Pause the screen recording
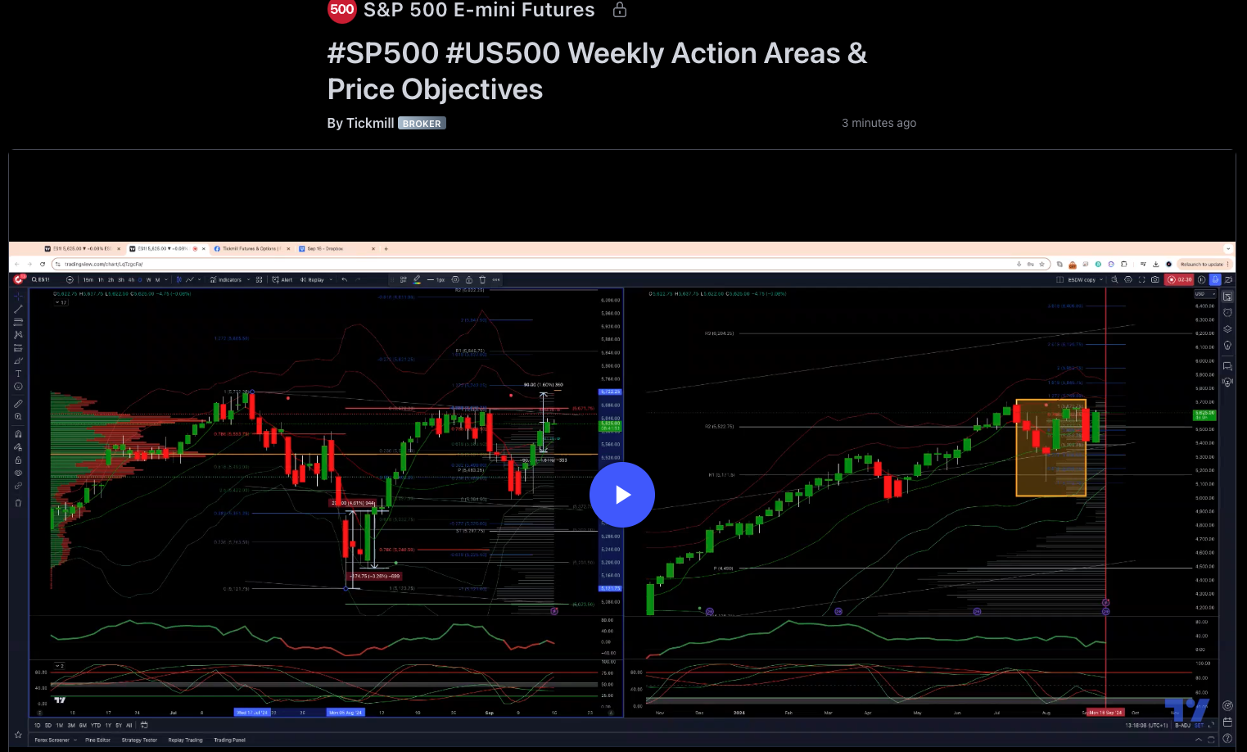The image size is (1247, 752). pos(1201,279)
